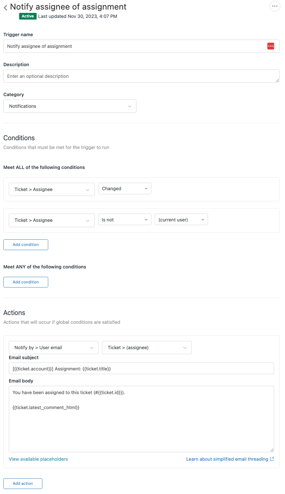Add a condition under Meet ALL conditions
The height and width of the screenshot is (494, 285).
(x=25, y=244)
